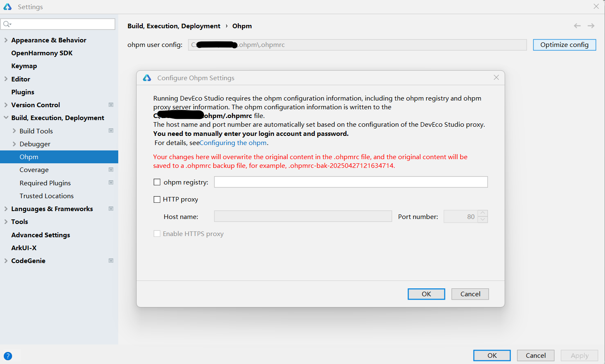Image resolution: width=605 pixels, height=364 pixels.
Task: Open the ArkUI-X settings page
Action: coord(24,248)
